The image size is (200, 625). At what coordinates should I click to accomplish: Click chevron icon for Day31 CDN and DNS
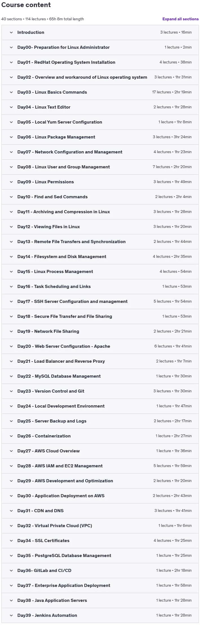11,511
